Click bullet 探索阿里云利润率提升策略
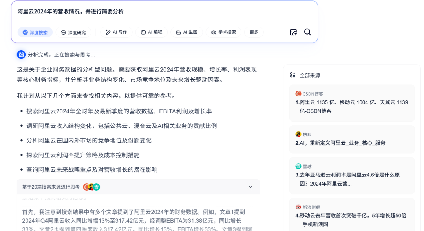Image resolution: width=424 pixels, height=231 pixels. (83, 155)
